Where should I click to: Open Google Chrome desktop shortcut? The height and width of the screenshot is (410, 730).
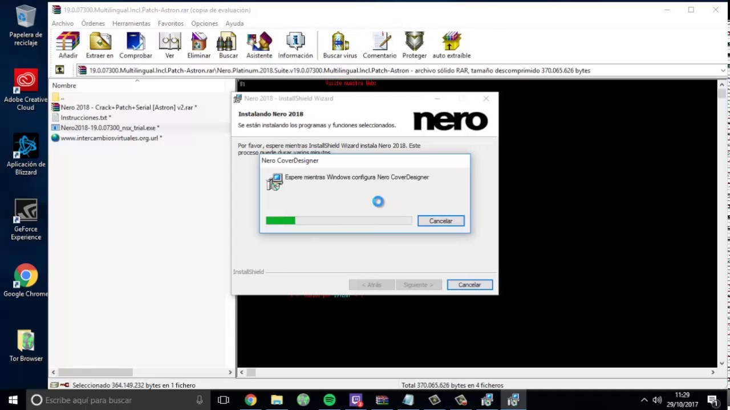[26, 281]
